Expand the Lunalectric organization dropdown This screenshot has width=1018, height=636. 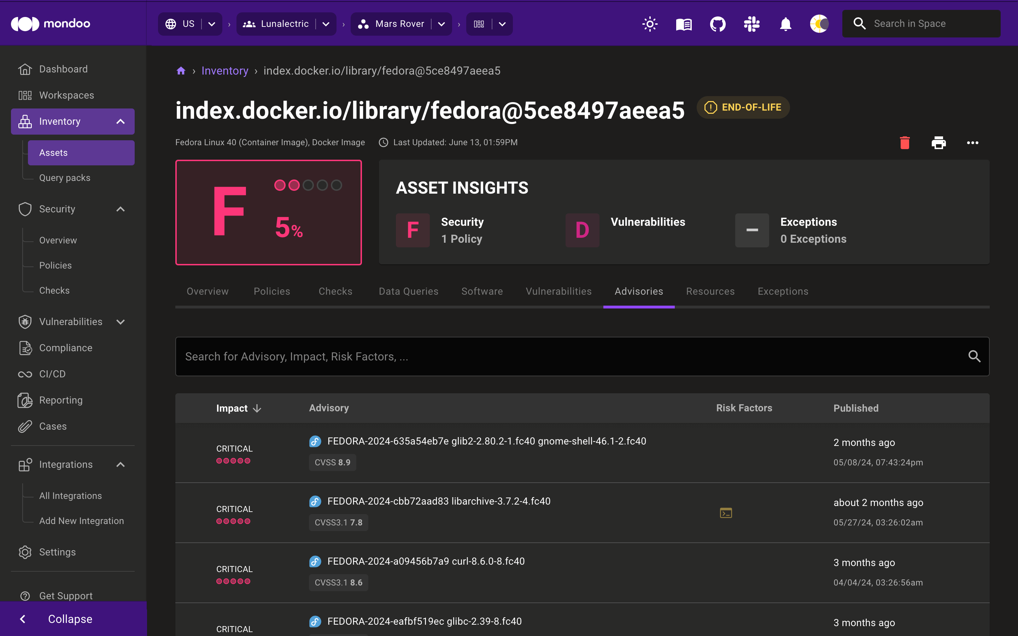coord(327,23)
